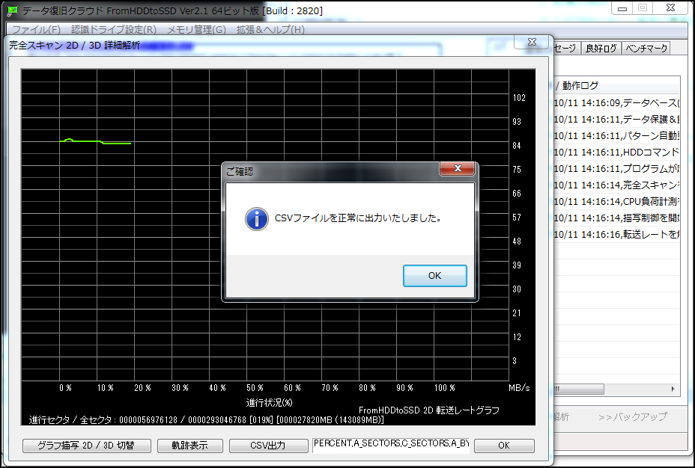This screenshot has height=468, width=695.
Task: Click right arrow of log horizontal scrollbar
Action: tap(673, 390)
